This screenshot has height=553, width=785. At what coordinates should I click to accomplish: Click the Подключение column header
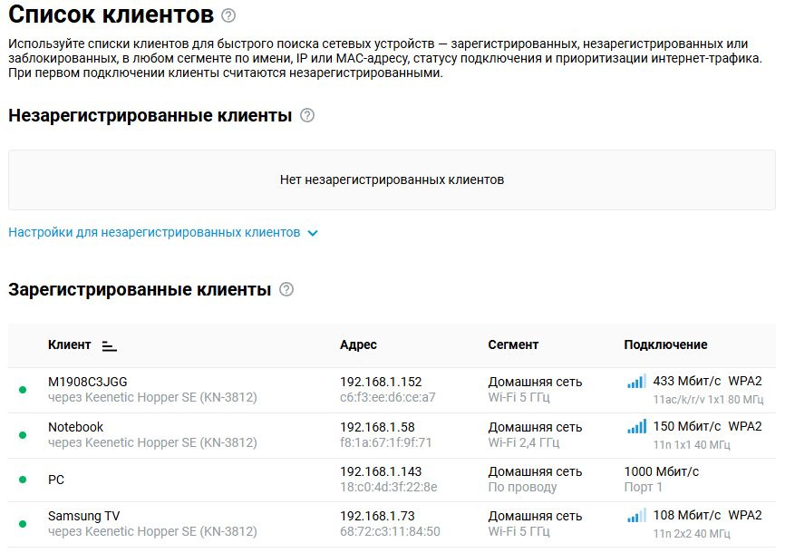click(x=665, y=344)
